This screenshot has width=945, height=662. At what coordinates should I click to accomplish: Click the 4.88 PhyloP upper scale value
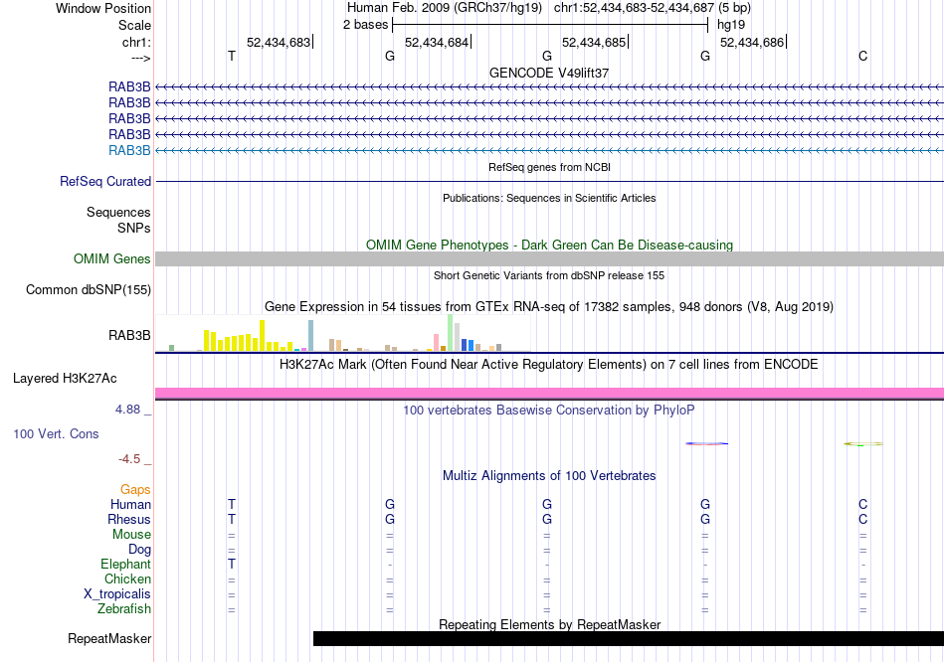coord(127,410)
